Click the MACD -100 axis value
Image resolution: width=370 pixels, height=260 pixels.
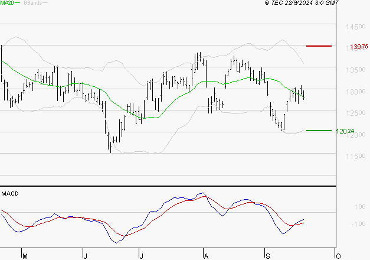(x=358, y=223)
